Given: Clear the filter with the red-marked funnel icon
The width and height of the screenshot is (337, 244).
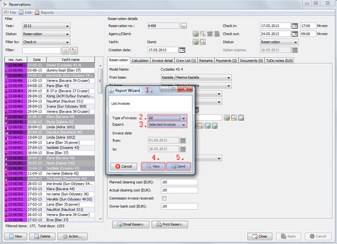Looking at the screenshot, I should [x=74, y=51].
